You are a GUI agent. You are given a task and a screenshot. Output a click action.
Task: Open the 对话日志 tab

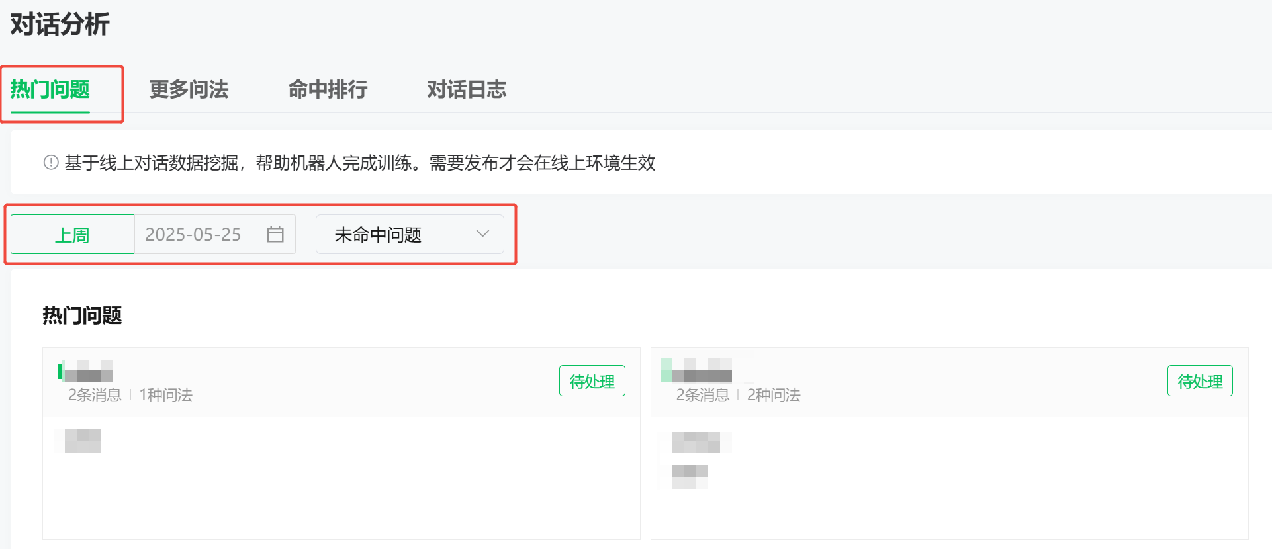point(467,89)
